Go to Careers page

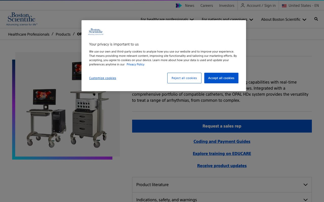[207, 6]
